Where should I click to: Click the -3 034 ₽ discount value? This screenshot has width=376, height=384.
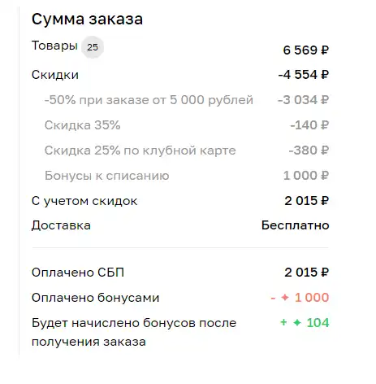click(x=304, y=100)
